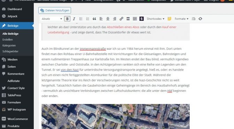Viewport: 234px width, 129px height.
Task: Open WP Instagram in the sidebar
Action: click(x=17, y=110)
